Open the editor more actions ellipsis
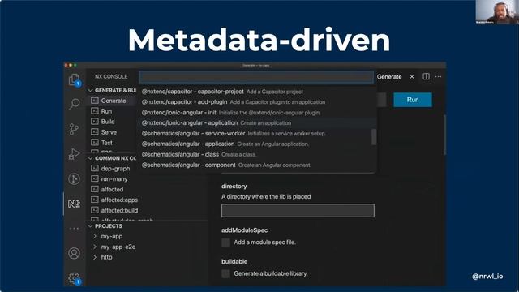Image resolution: width=519 pixels, height=292 pixels. (438, 76)
